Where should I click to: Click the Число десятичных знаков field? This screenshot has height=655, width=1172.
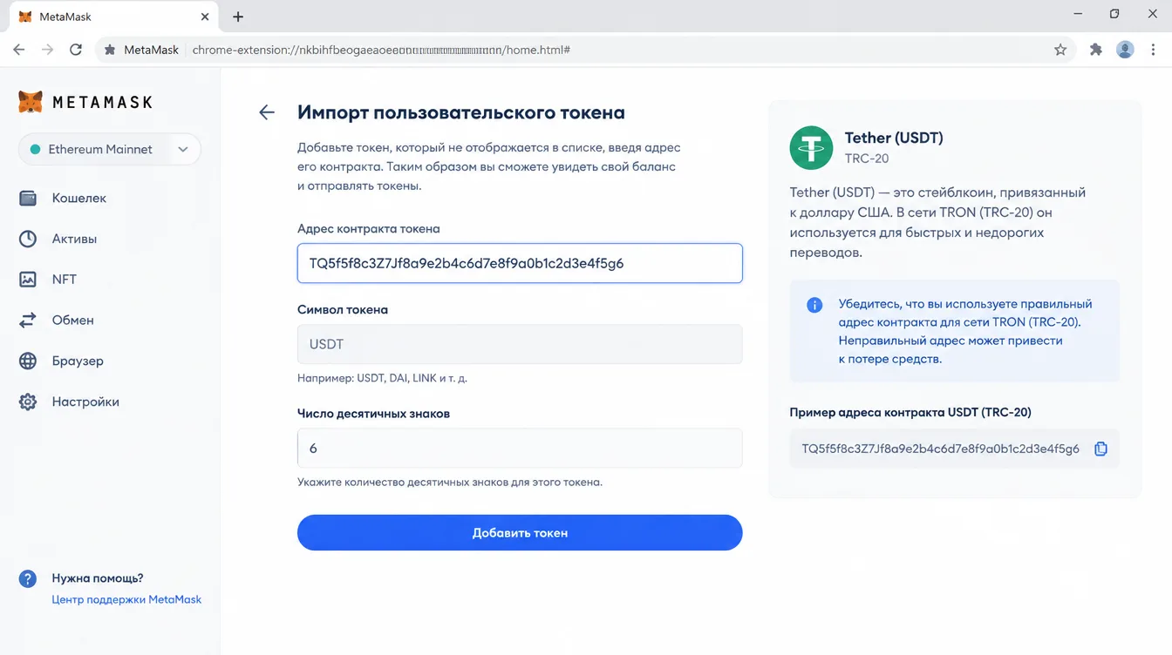520,448
